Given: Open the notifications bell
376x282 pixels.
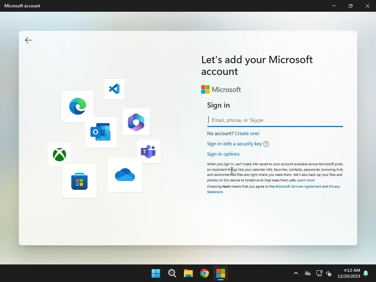Looking at the screenshot, I should [366, 273].
